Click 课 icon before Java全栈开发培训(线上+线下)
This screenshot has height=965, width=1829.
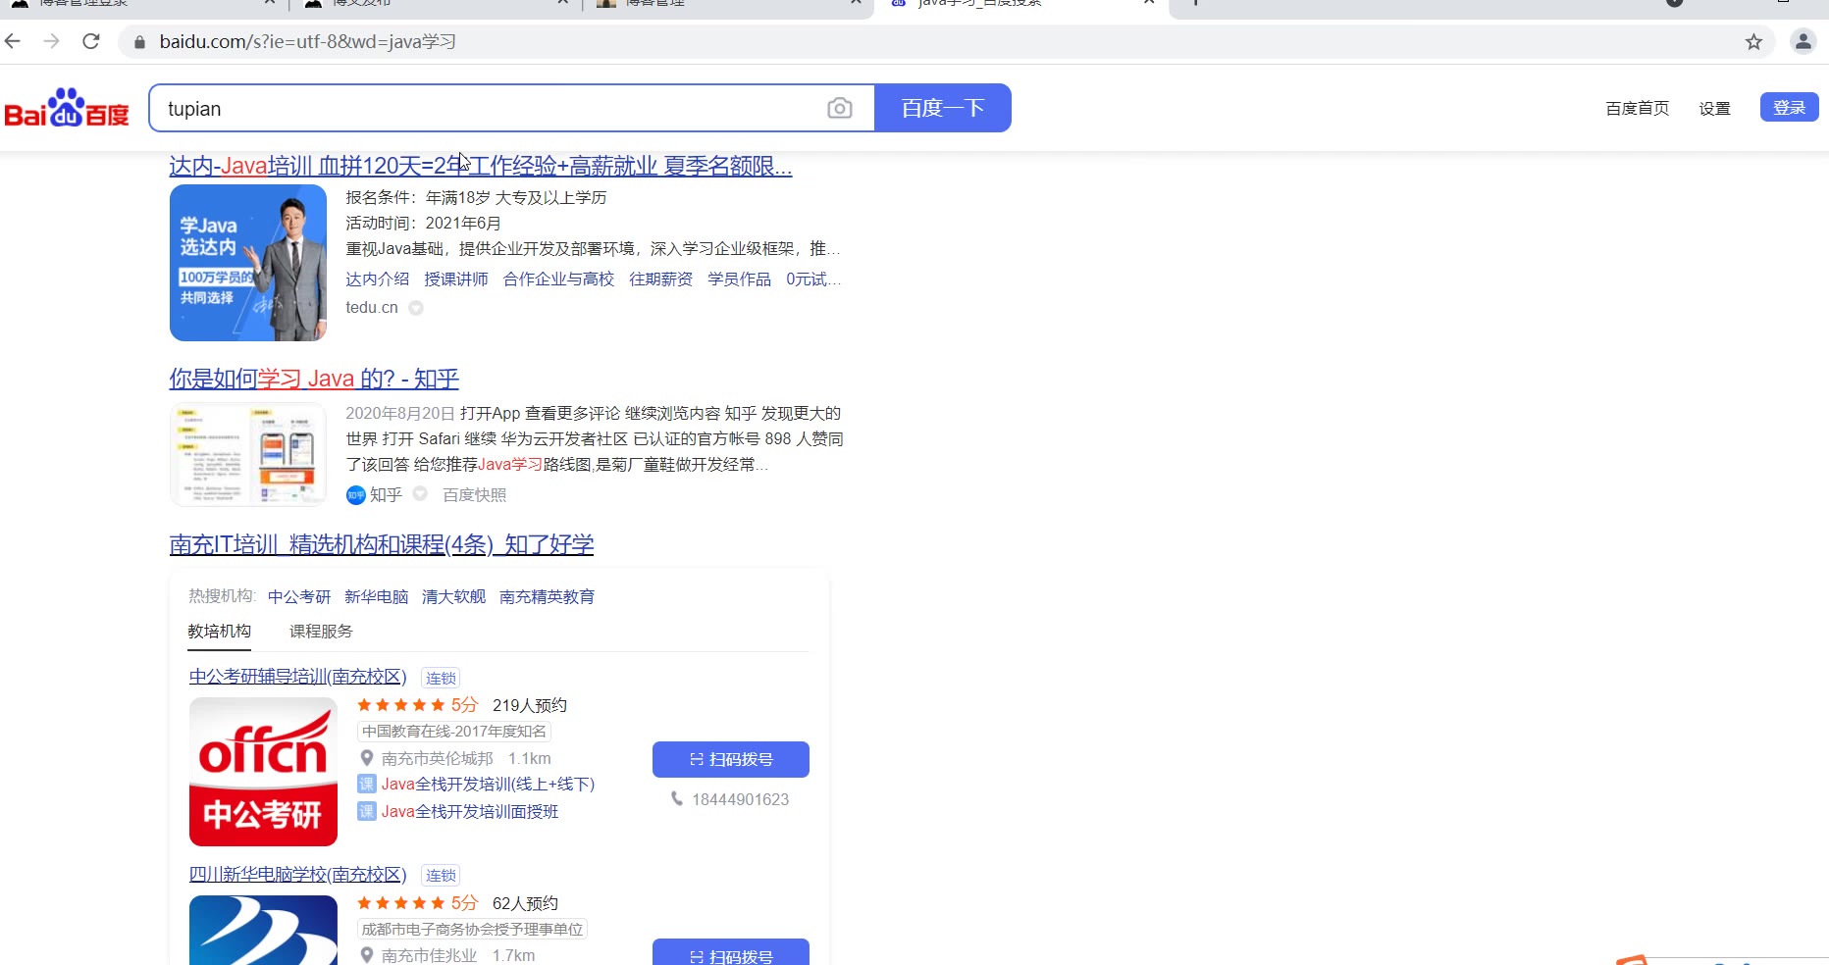367,784
